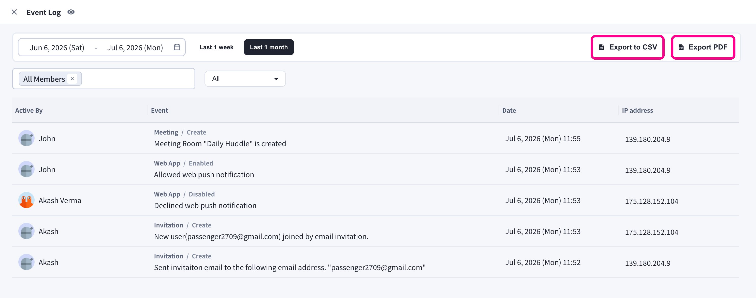The image size is (756, 298).
Task: Click the Active By column header
Action: (x=29, y=110)
